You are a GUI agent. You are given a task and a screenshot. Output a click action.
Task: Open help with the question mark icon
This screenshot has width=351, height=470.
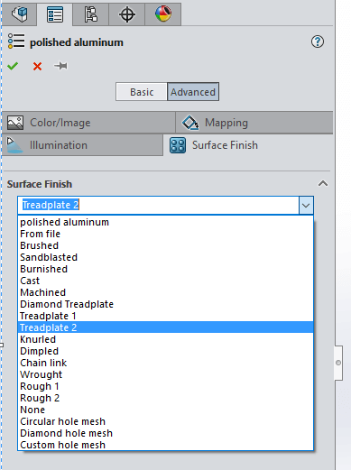[318, 41]
